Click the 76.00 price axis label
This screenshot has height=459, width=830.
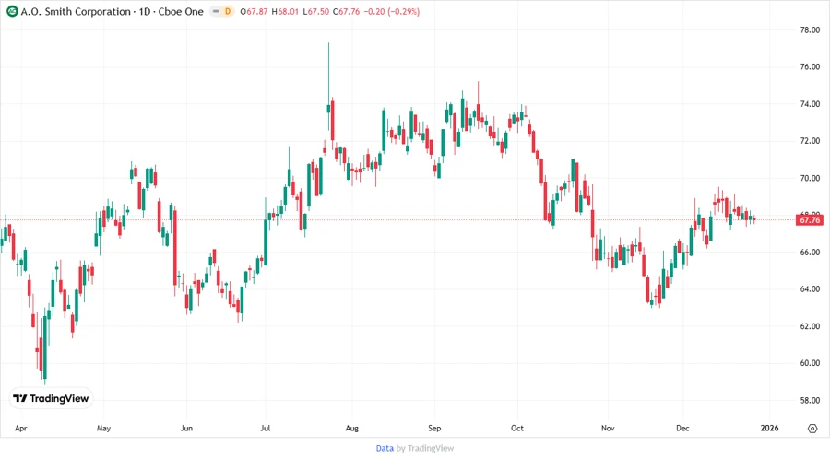pyautogui.click(x=810, y=67)
